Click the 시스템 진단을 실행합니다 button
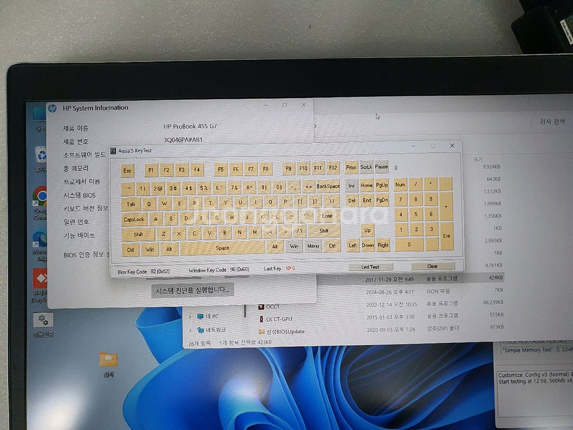573x430 pixels. point(193,290)
